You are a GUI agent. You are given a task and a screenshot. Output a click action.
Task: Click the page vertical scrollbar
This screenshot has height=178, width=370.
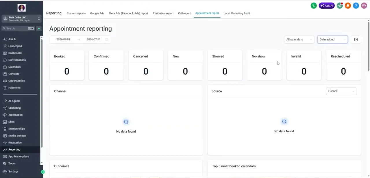[369, 46]
